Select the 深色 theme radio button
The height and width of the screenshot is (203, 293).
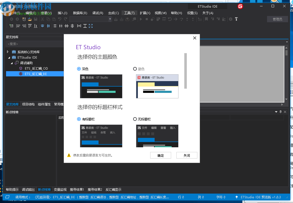click(79, 69)
